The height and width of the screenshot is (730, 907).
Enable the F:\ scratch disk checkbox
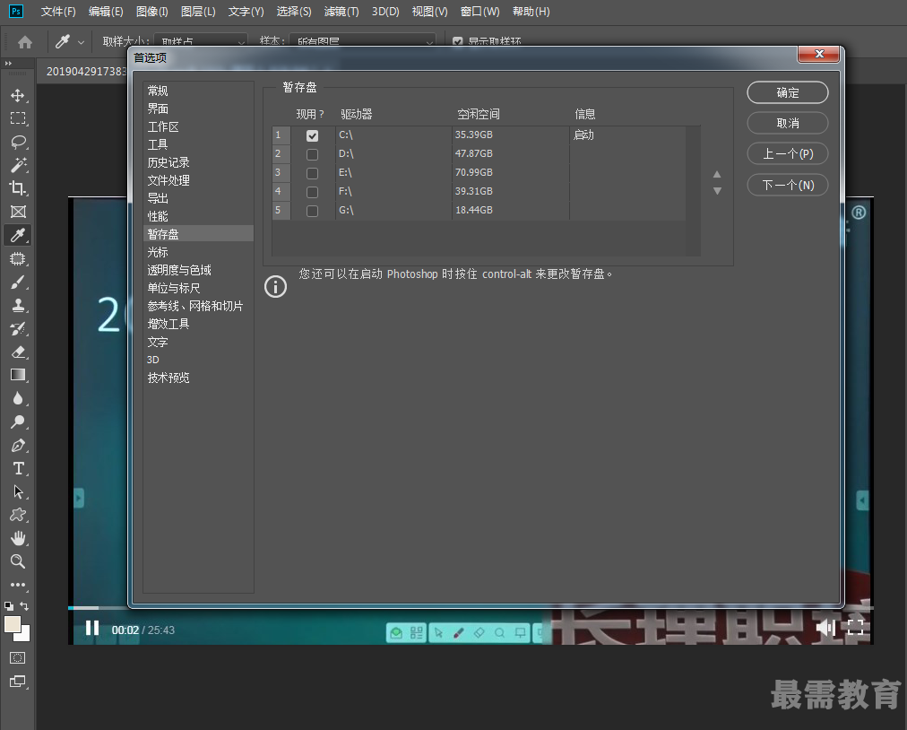(313, 192)
